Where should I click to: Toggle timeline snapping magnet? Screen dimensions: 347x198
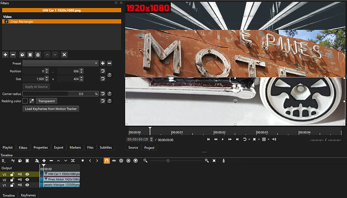107,161
